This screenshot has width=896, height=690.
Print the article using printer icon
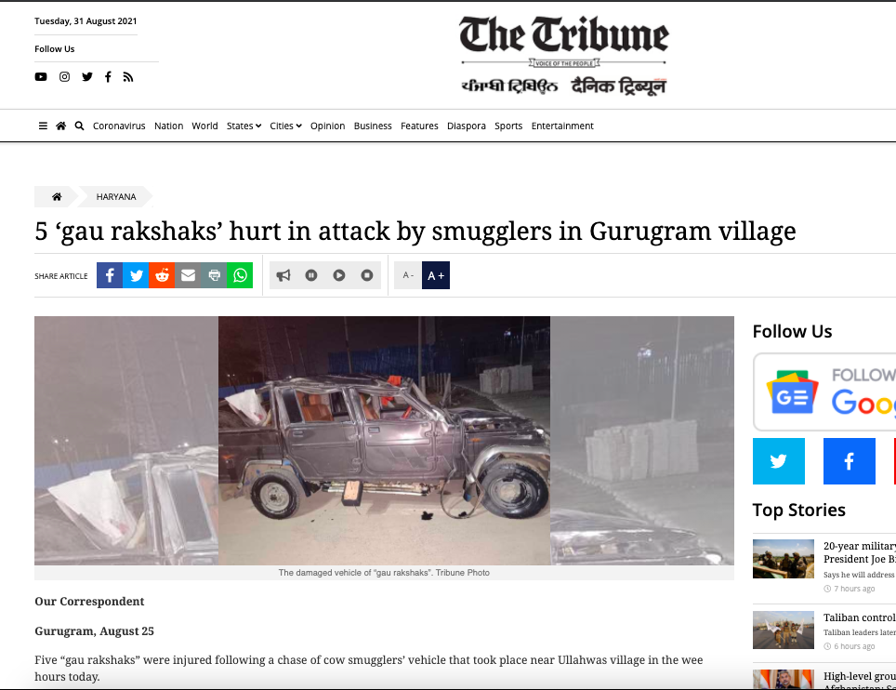pos(215,275)
